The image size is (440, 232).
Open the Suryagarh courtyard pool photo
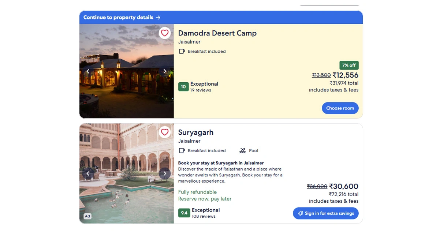[x=126, y=190]
